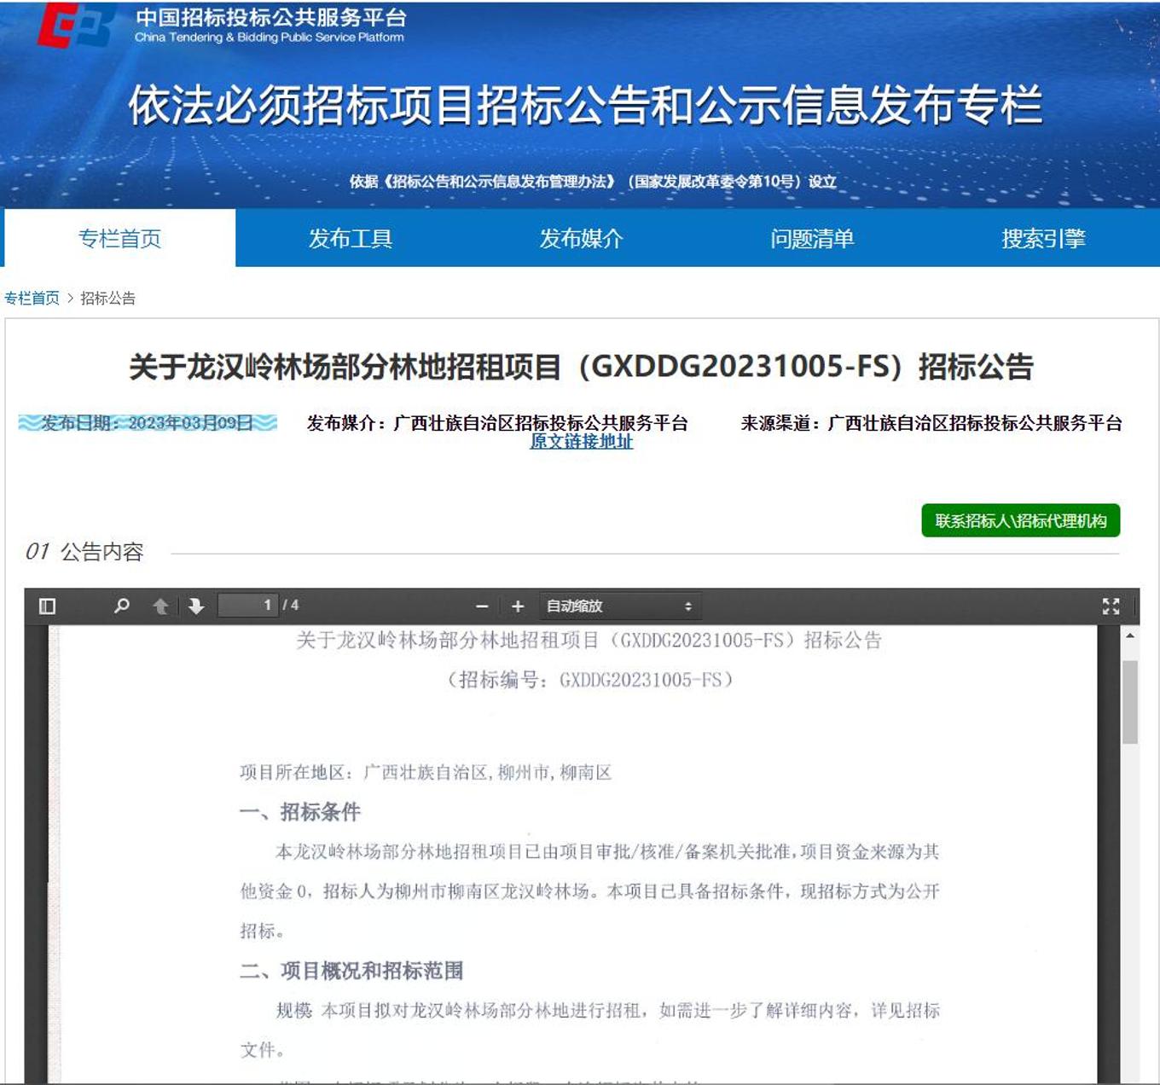Toggle the PDF sidebar panel
Viewport: 1160px width, 1085px height.
(48, 606)
